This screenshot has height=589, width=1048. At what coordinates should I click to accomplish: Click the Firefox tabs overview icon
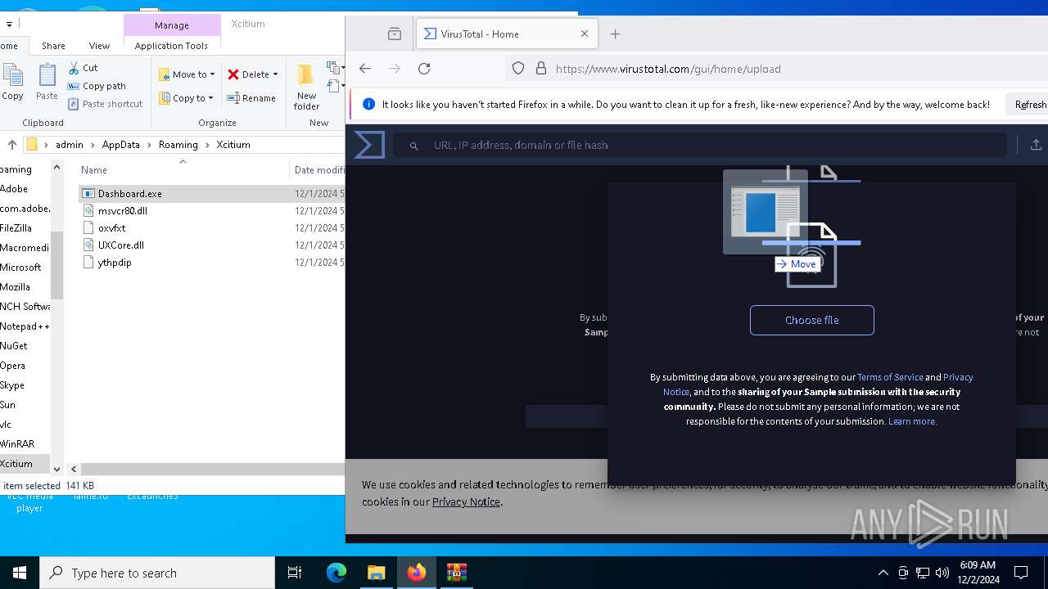pyautogui.click(x=395, y=34)
